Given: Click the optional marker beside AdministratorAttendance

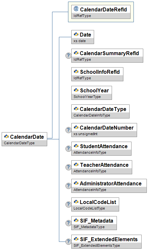Looking at the screenshot, I should [x=68, y=186].
